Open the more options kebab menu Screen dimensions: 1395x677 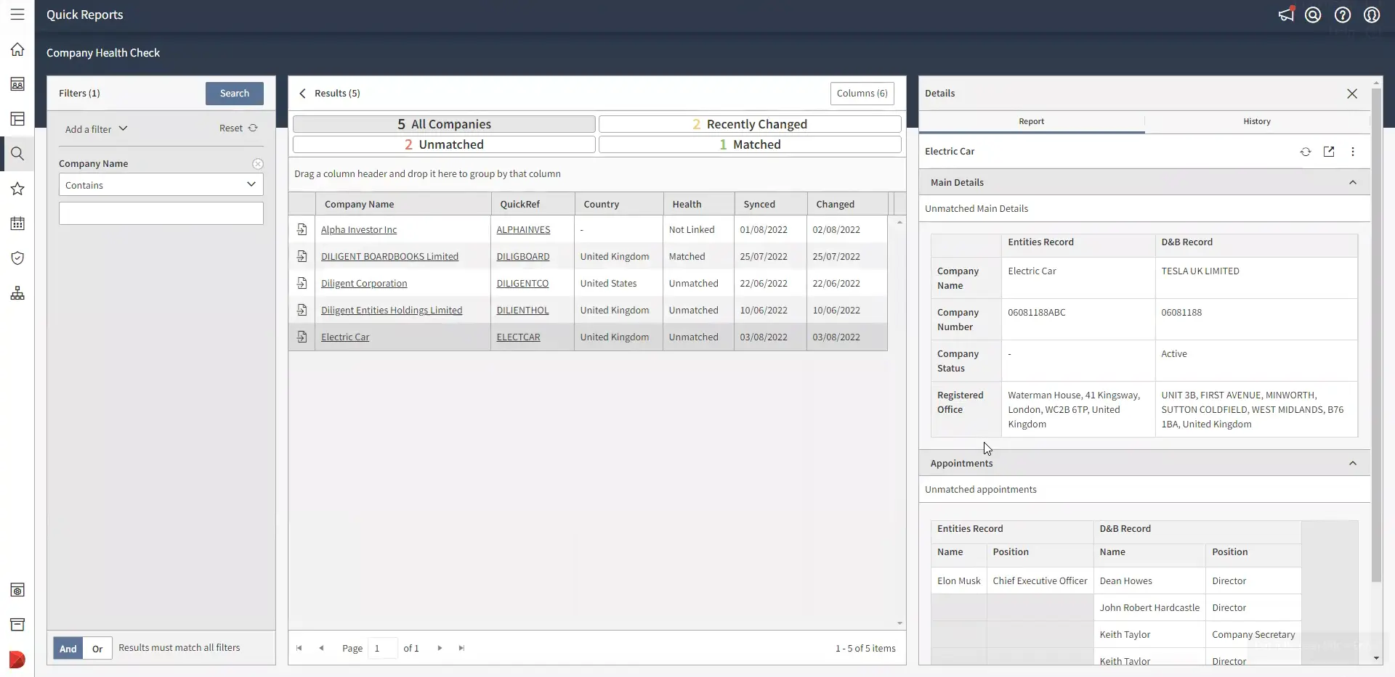click(1353, 152)
